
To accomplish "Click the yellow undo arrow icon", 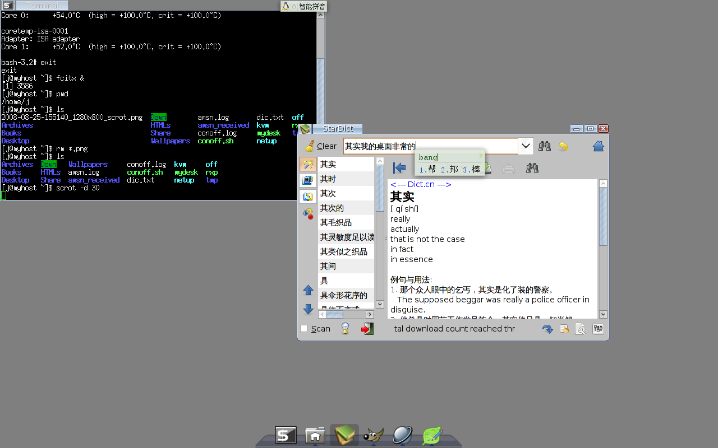I will click(563, 146).
